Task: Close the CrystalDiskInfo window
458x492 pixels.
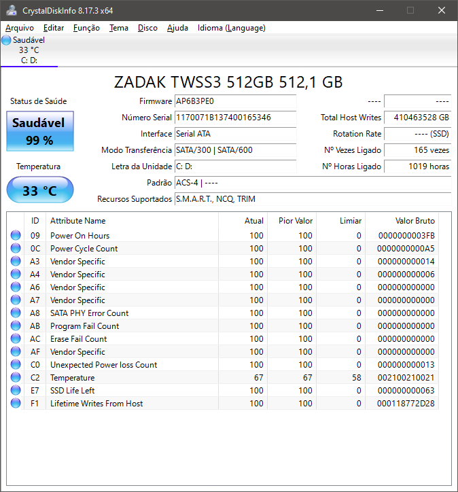Action: [442, 10]
